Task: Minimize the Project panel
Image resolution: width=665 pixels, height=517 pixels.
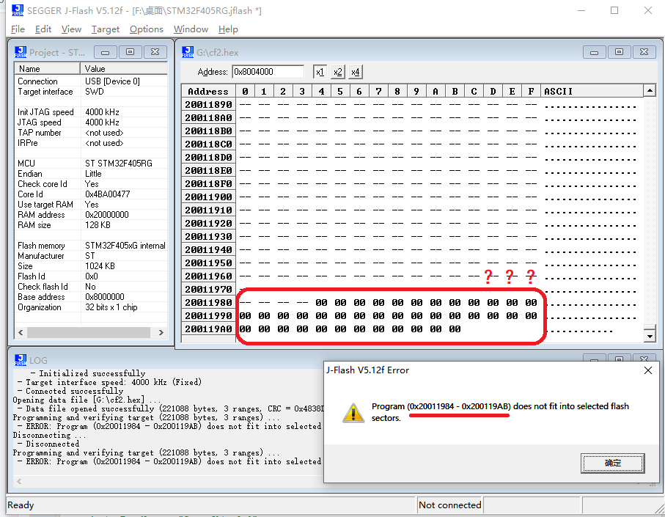Action: point(107,52)
